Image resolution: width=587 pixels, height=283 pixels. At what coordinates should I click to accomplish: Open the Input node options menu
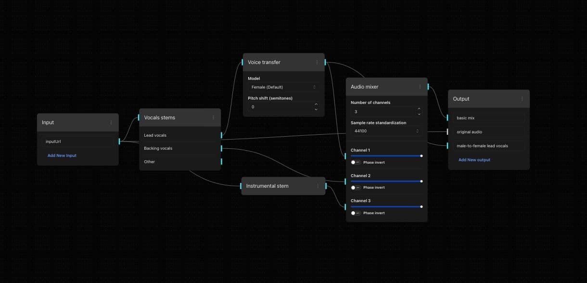pos(111,123)
